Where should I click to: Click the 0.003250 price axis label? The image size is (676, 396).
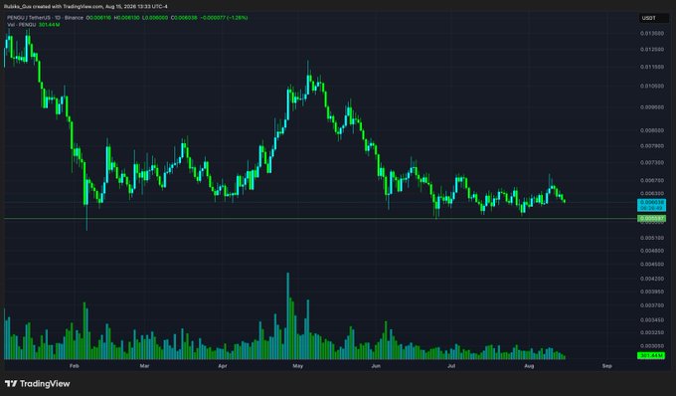click(652, 332)
